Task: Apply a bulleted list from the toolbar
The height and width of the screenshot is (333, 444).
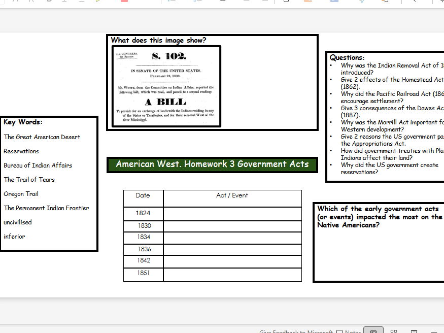Action: 170,2
